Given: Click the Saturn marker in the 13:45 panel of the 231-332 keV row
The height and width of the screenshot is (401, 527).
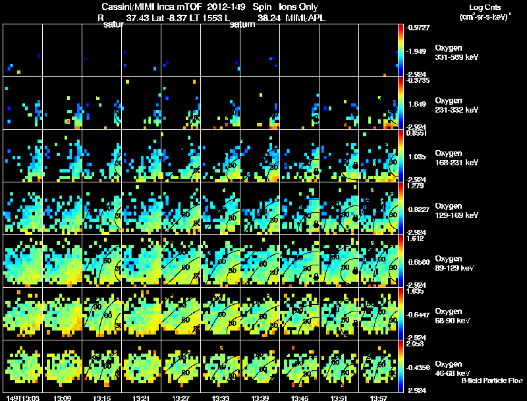Looking at the screenshot, I should tap(316, 119).
